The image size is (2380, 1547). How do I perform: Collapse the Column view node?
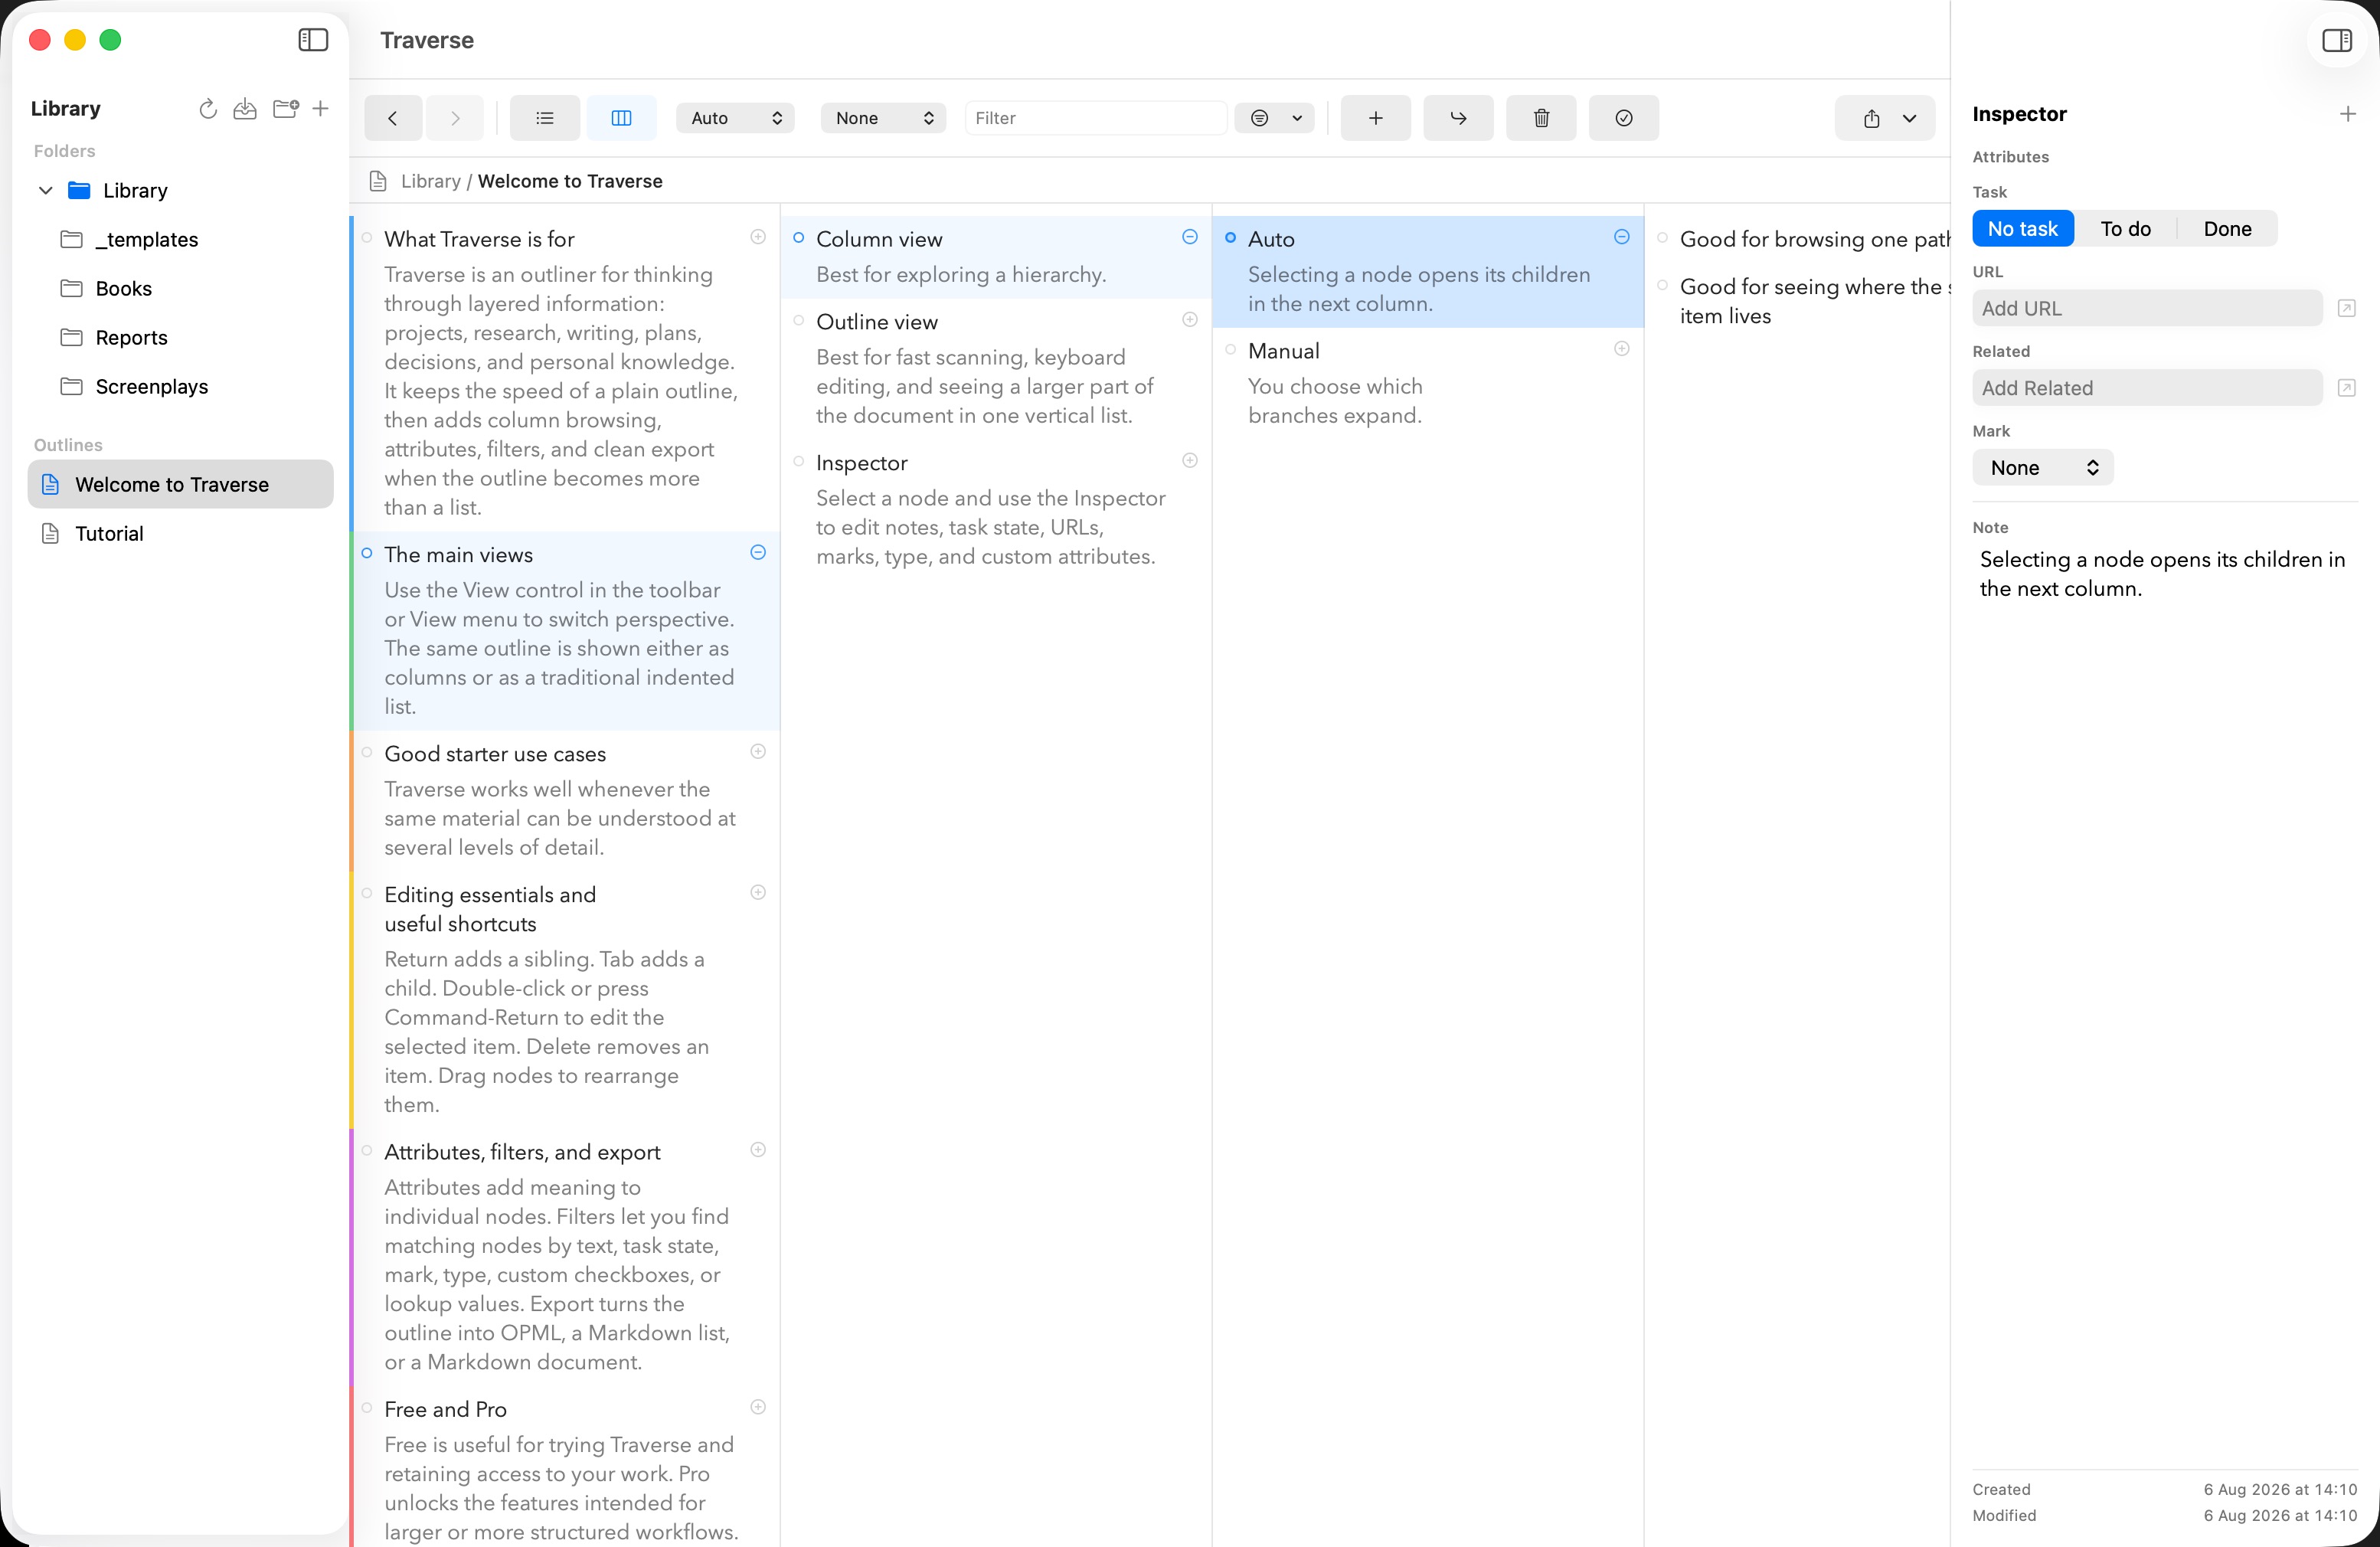click(1190, 237)
